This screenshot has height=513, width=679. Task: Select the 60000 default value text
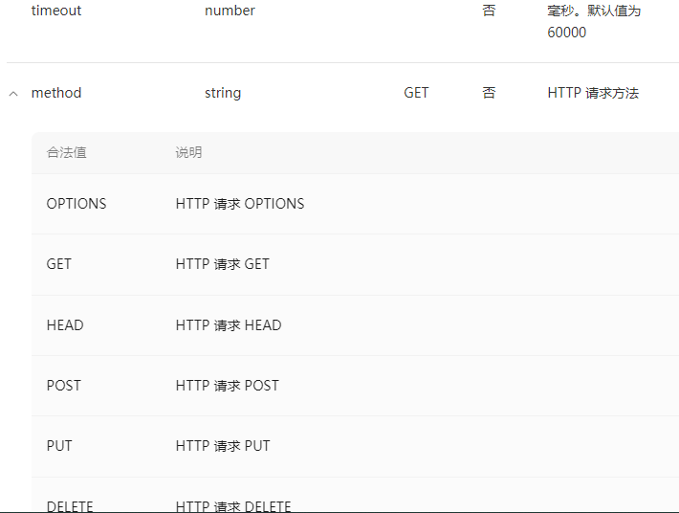pyautogui.click(x=566, y=33)
